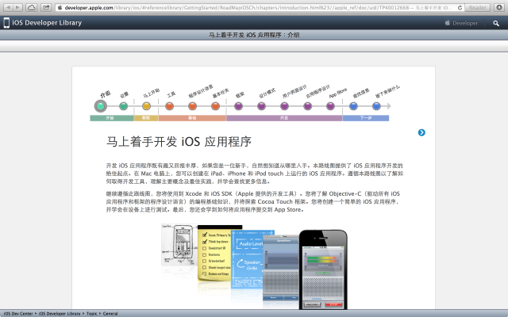Select the 应用程序设计 roadmap dot
The height and width of the screenshot is (317, 508).
pos(308,105)
